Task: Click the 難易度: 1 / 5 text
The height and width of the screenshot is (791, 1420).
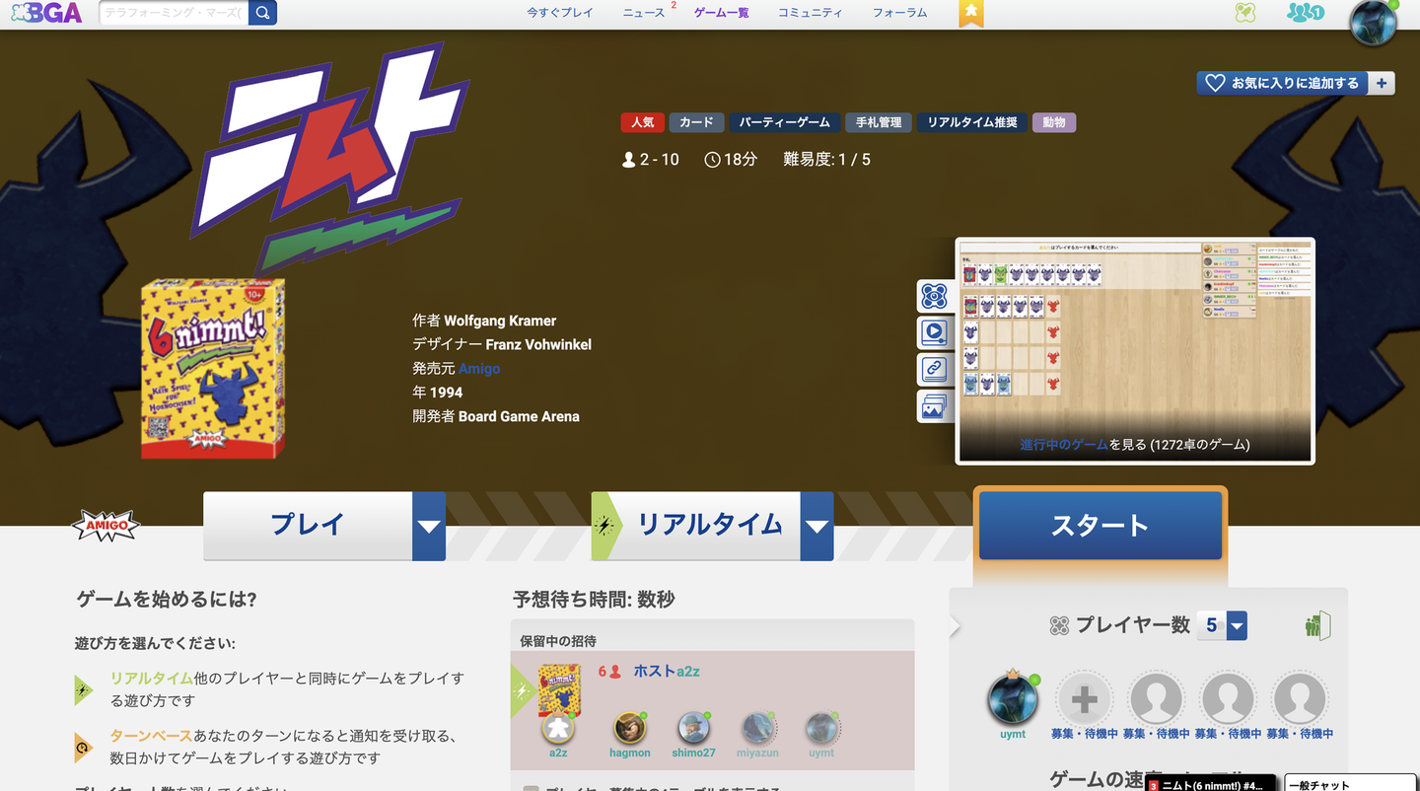Action: (x=826, y=160)
